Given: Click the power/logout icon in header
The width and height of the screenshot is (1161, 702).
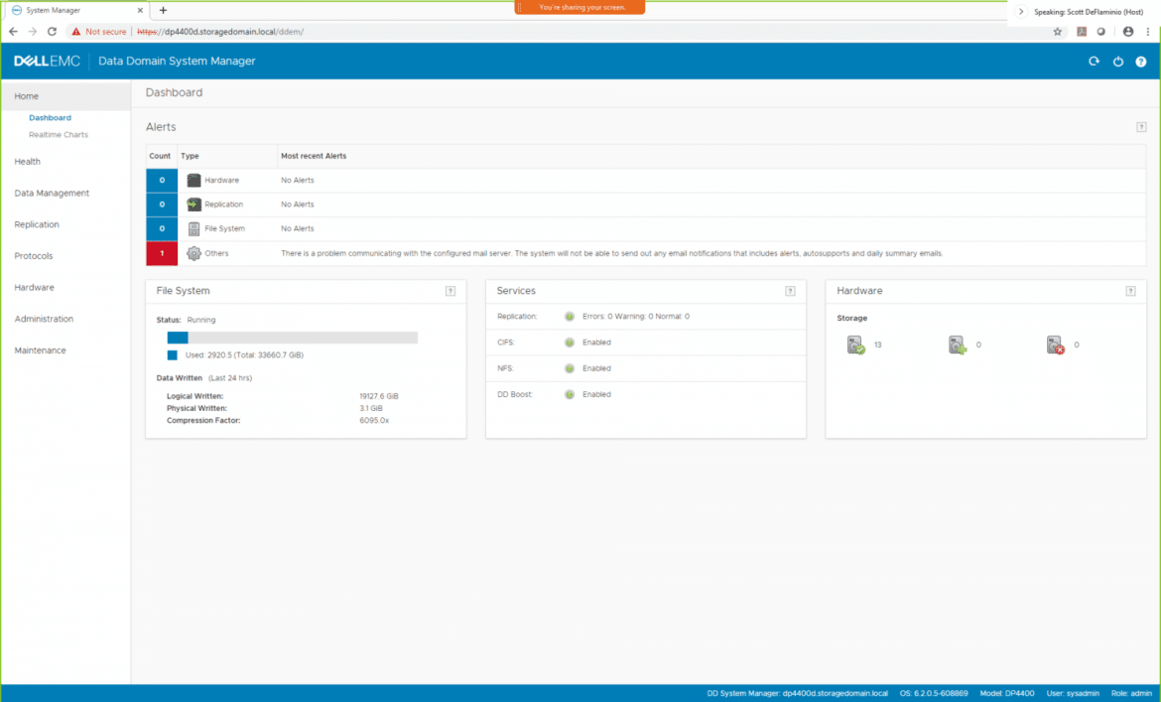Looking at the screenshot, I should click(x=1118, y=62).
